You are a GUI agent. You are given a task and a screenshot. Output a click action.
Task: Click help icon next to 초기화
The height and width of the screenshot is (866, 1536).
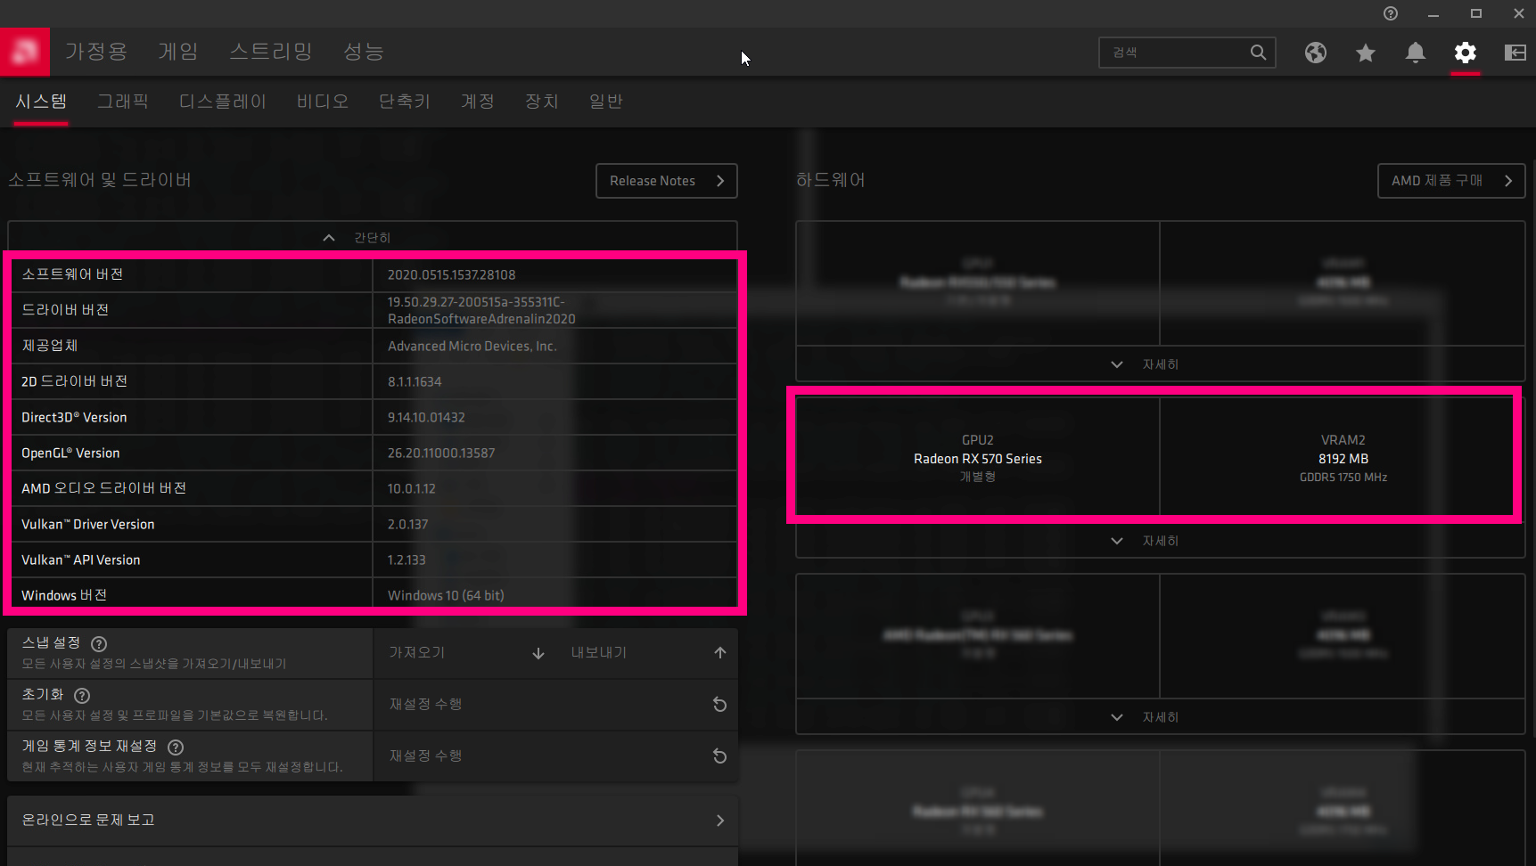[x=82, y=695]
